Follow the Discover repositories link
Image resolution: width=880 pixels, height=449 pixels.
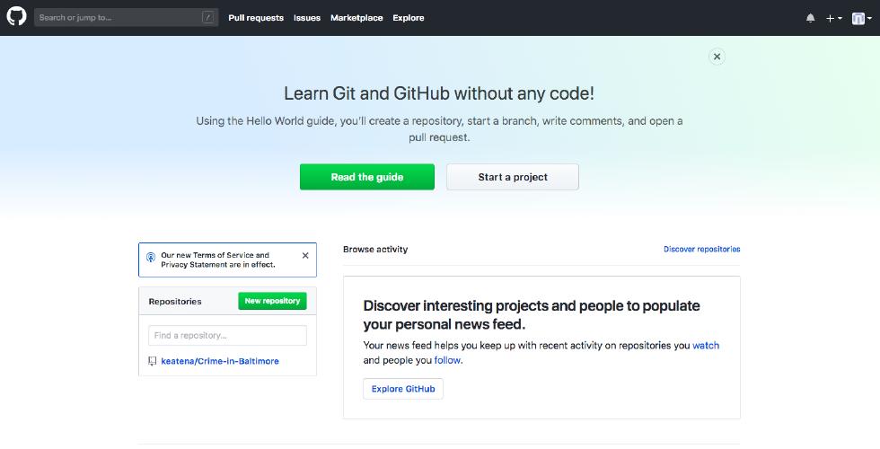pos(701,250)
